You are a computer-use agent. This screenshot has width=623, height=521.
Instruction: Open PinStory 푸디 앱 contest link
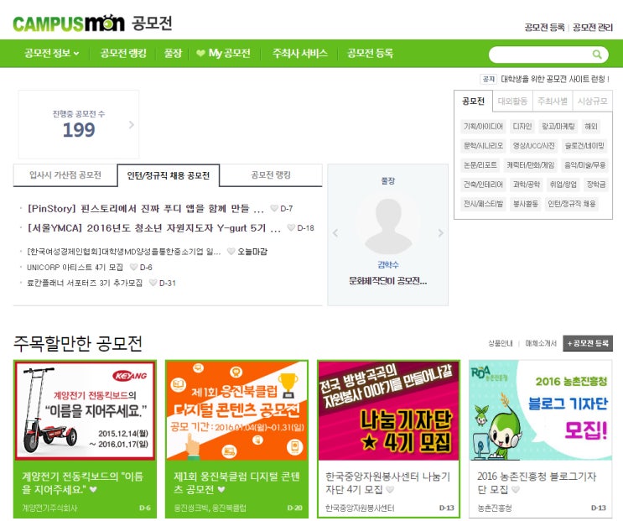click(145, 209)
